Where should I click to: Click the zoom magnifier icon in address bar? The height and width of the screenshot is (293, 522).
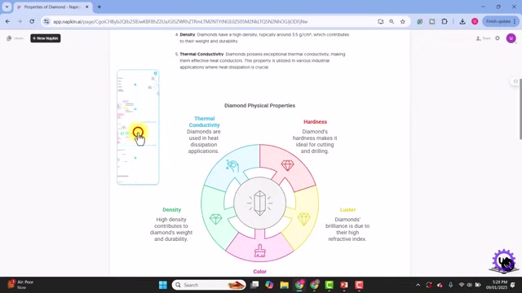point(391,22)
